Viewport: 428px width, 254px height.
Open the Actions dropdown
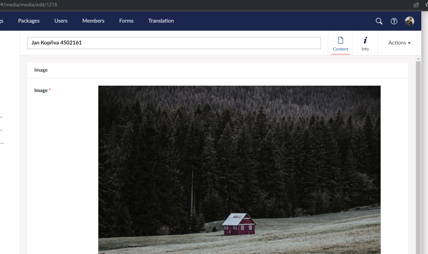[x=399, y=42]
